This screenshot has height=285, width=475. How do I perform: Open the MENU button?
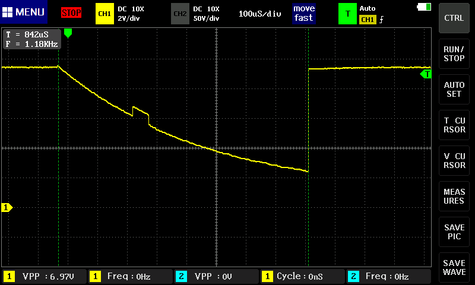(24, 12)
